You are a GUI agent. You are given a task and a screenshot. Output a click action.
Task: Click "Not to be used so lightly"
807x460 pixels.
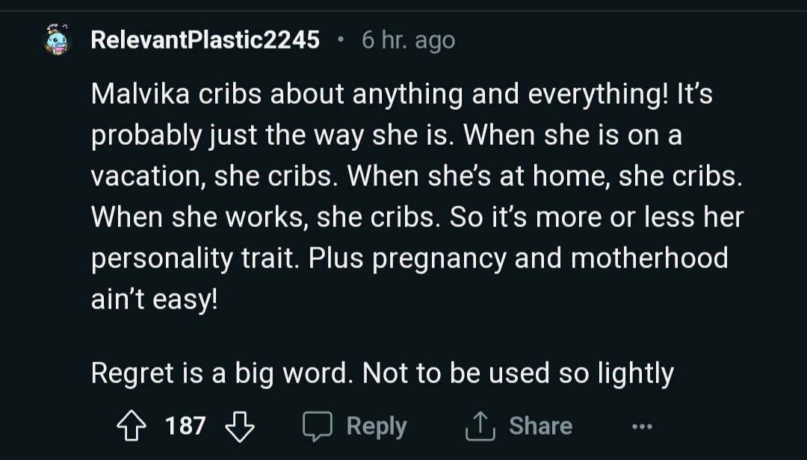(x=518, y=373)
